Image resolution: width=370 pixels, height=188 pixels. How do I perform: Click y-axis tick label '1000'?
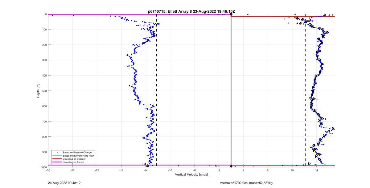point(43,167)
